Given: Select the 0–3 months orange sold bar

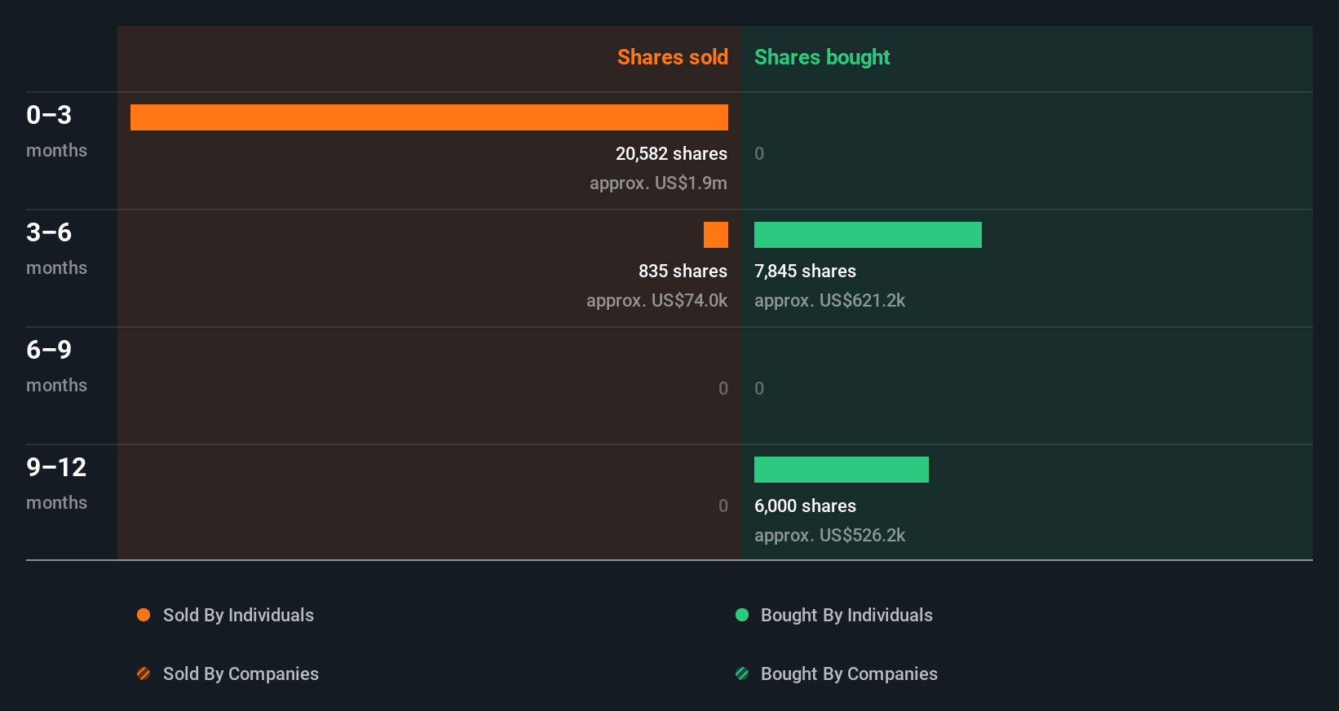Looking at the screenshot, I should click(429, 117).
